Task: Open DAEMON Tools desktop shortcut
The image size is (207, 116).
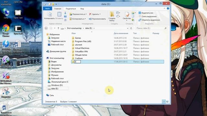Action: (x=6, y=46)
